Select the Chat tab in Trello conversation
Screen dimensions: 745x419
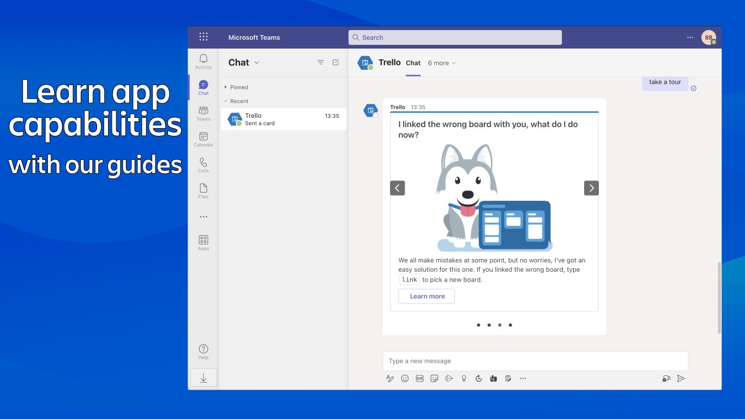point(413,63)
